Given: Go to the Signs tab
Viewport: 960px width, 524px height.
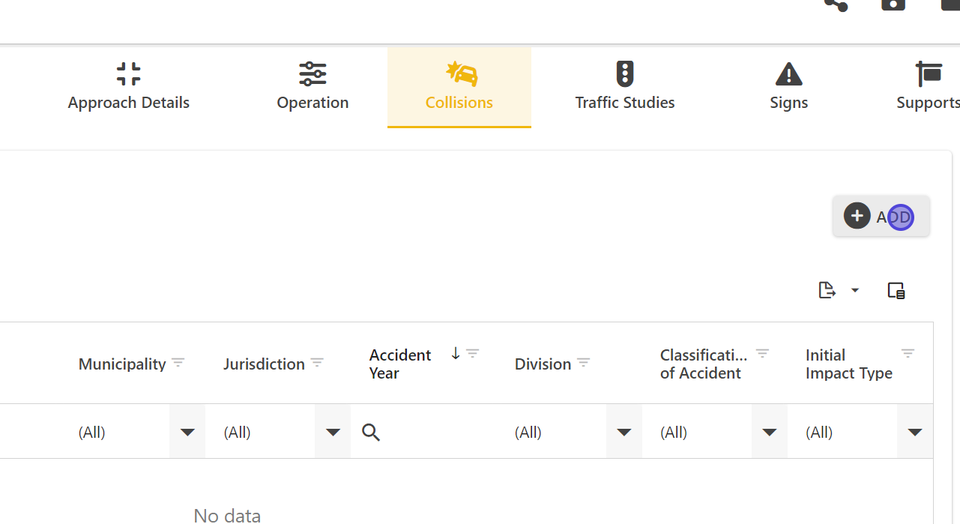Looking at the screenshot, I should (x=788, y=87).
